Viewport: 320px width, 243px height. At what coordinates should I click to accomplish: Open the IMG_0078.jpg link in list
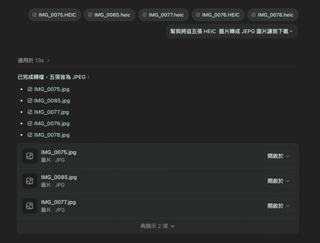pyautogui.click(x=52, y=135)
